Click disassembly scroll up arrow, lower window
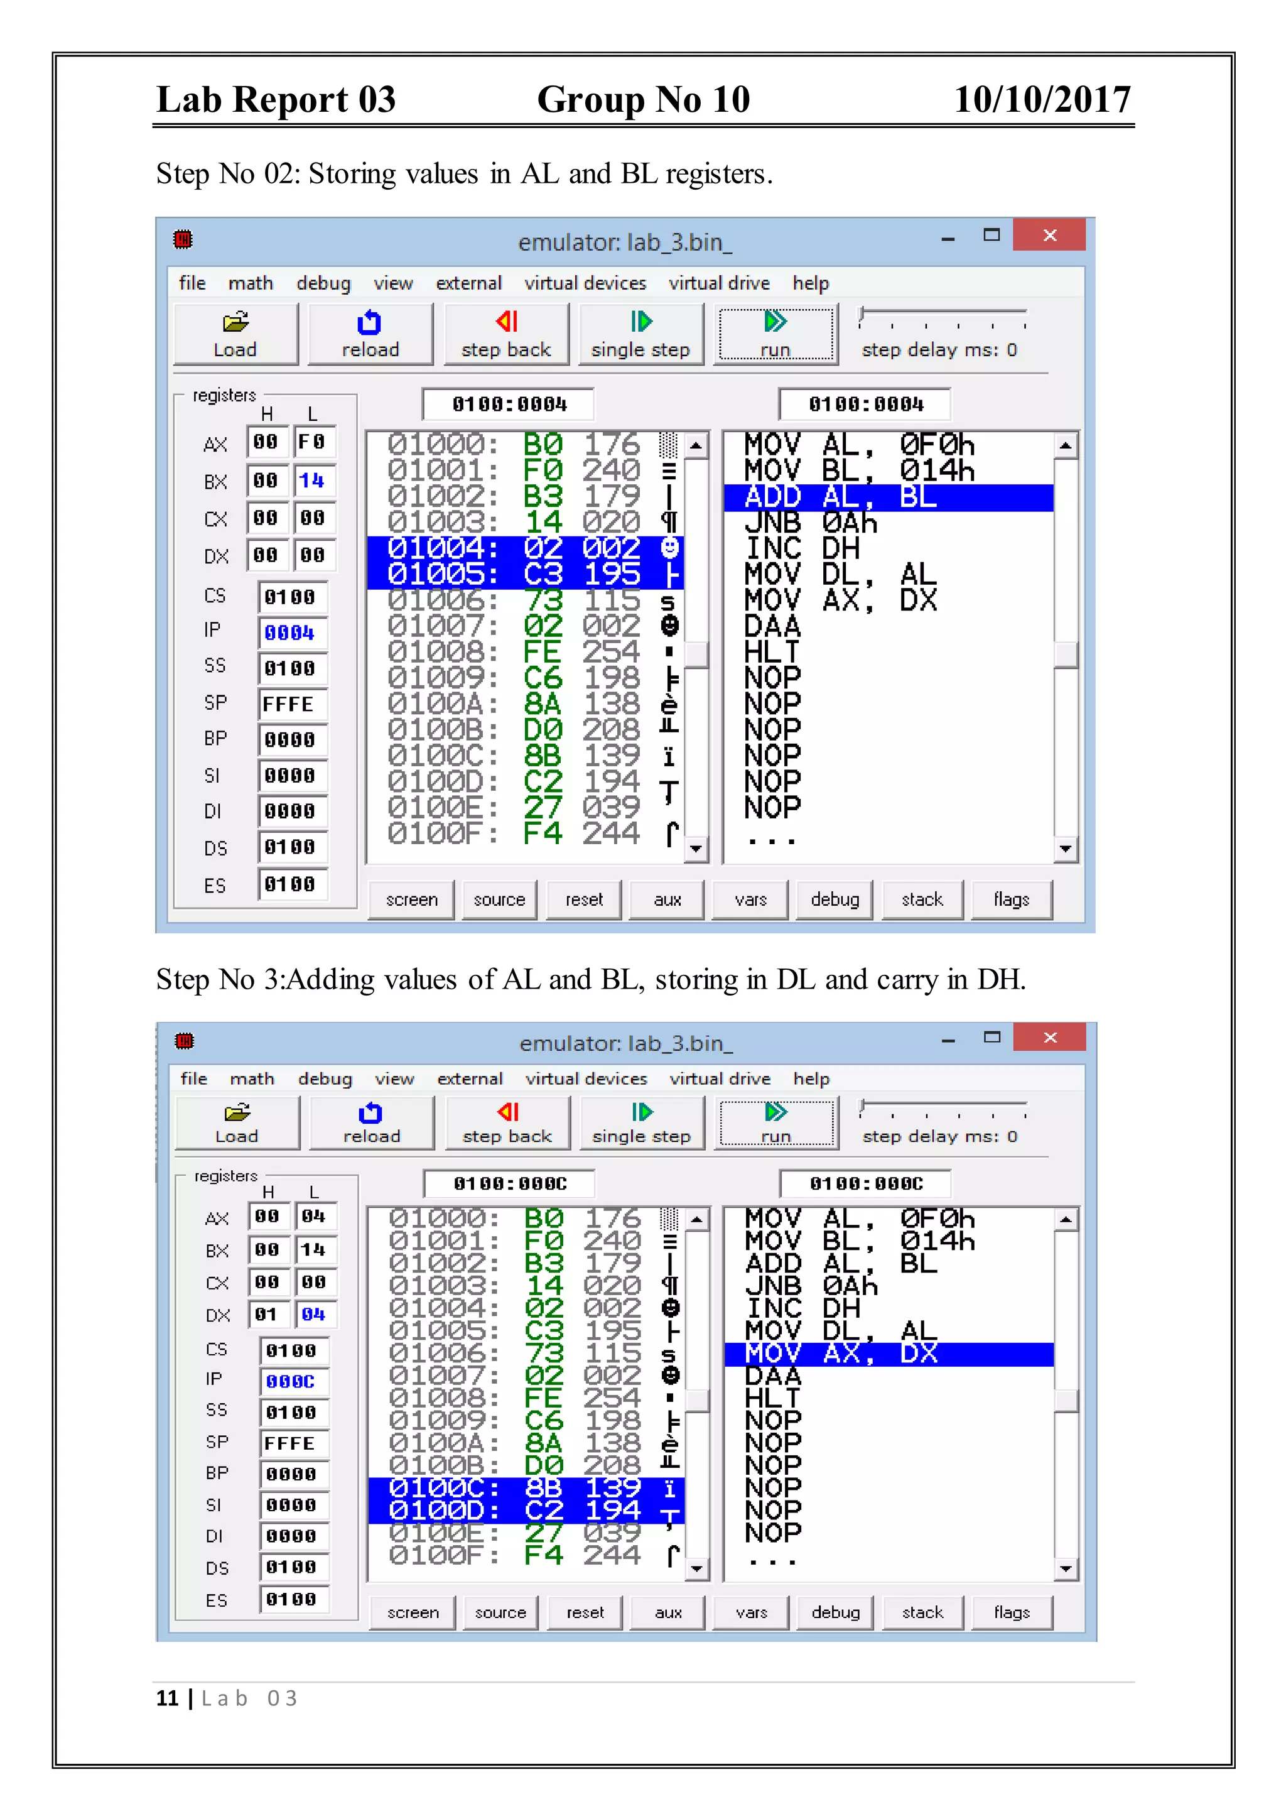Screen dimensions: 1286x1819 click(1067, 1219)
